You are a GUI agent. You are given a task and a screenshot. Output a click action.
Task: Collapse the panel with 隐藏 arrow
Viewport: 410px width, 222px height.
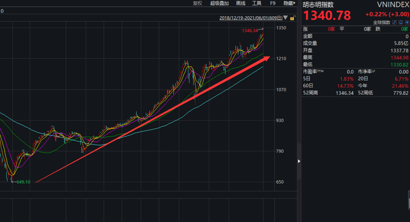[289, 3]
